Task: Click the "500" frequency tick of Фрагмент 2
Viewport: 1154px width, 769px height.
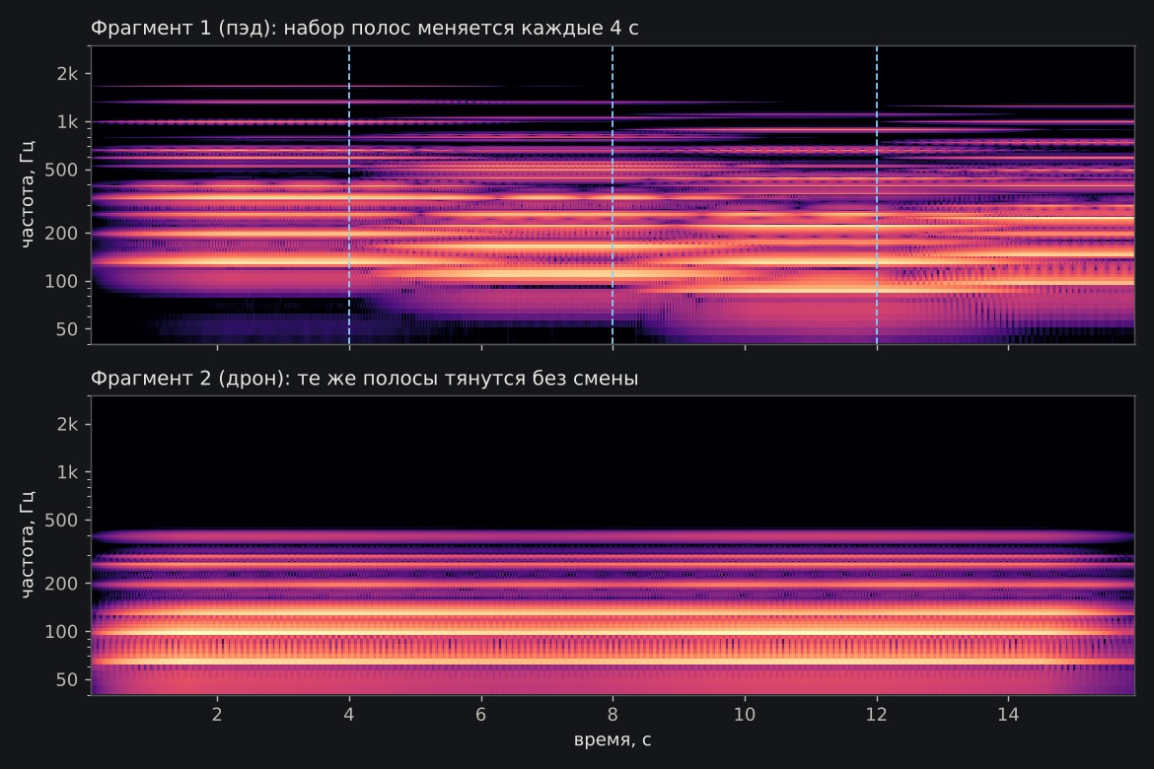Action: [x=62, y=521]
